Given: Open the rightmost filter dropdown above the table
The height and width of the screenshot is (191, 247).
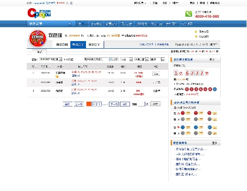Looking at the screenshot, I should pos(157,59).
